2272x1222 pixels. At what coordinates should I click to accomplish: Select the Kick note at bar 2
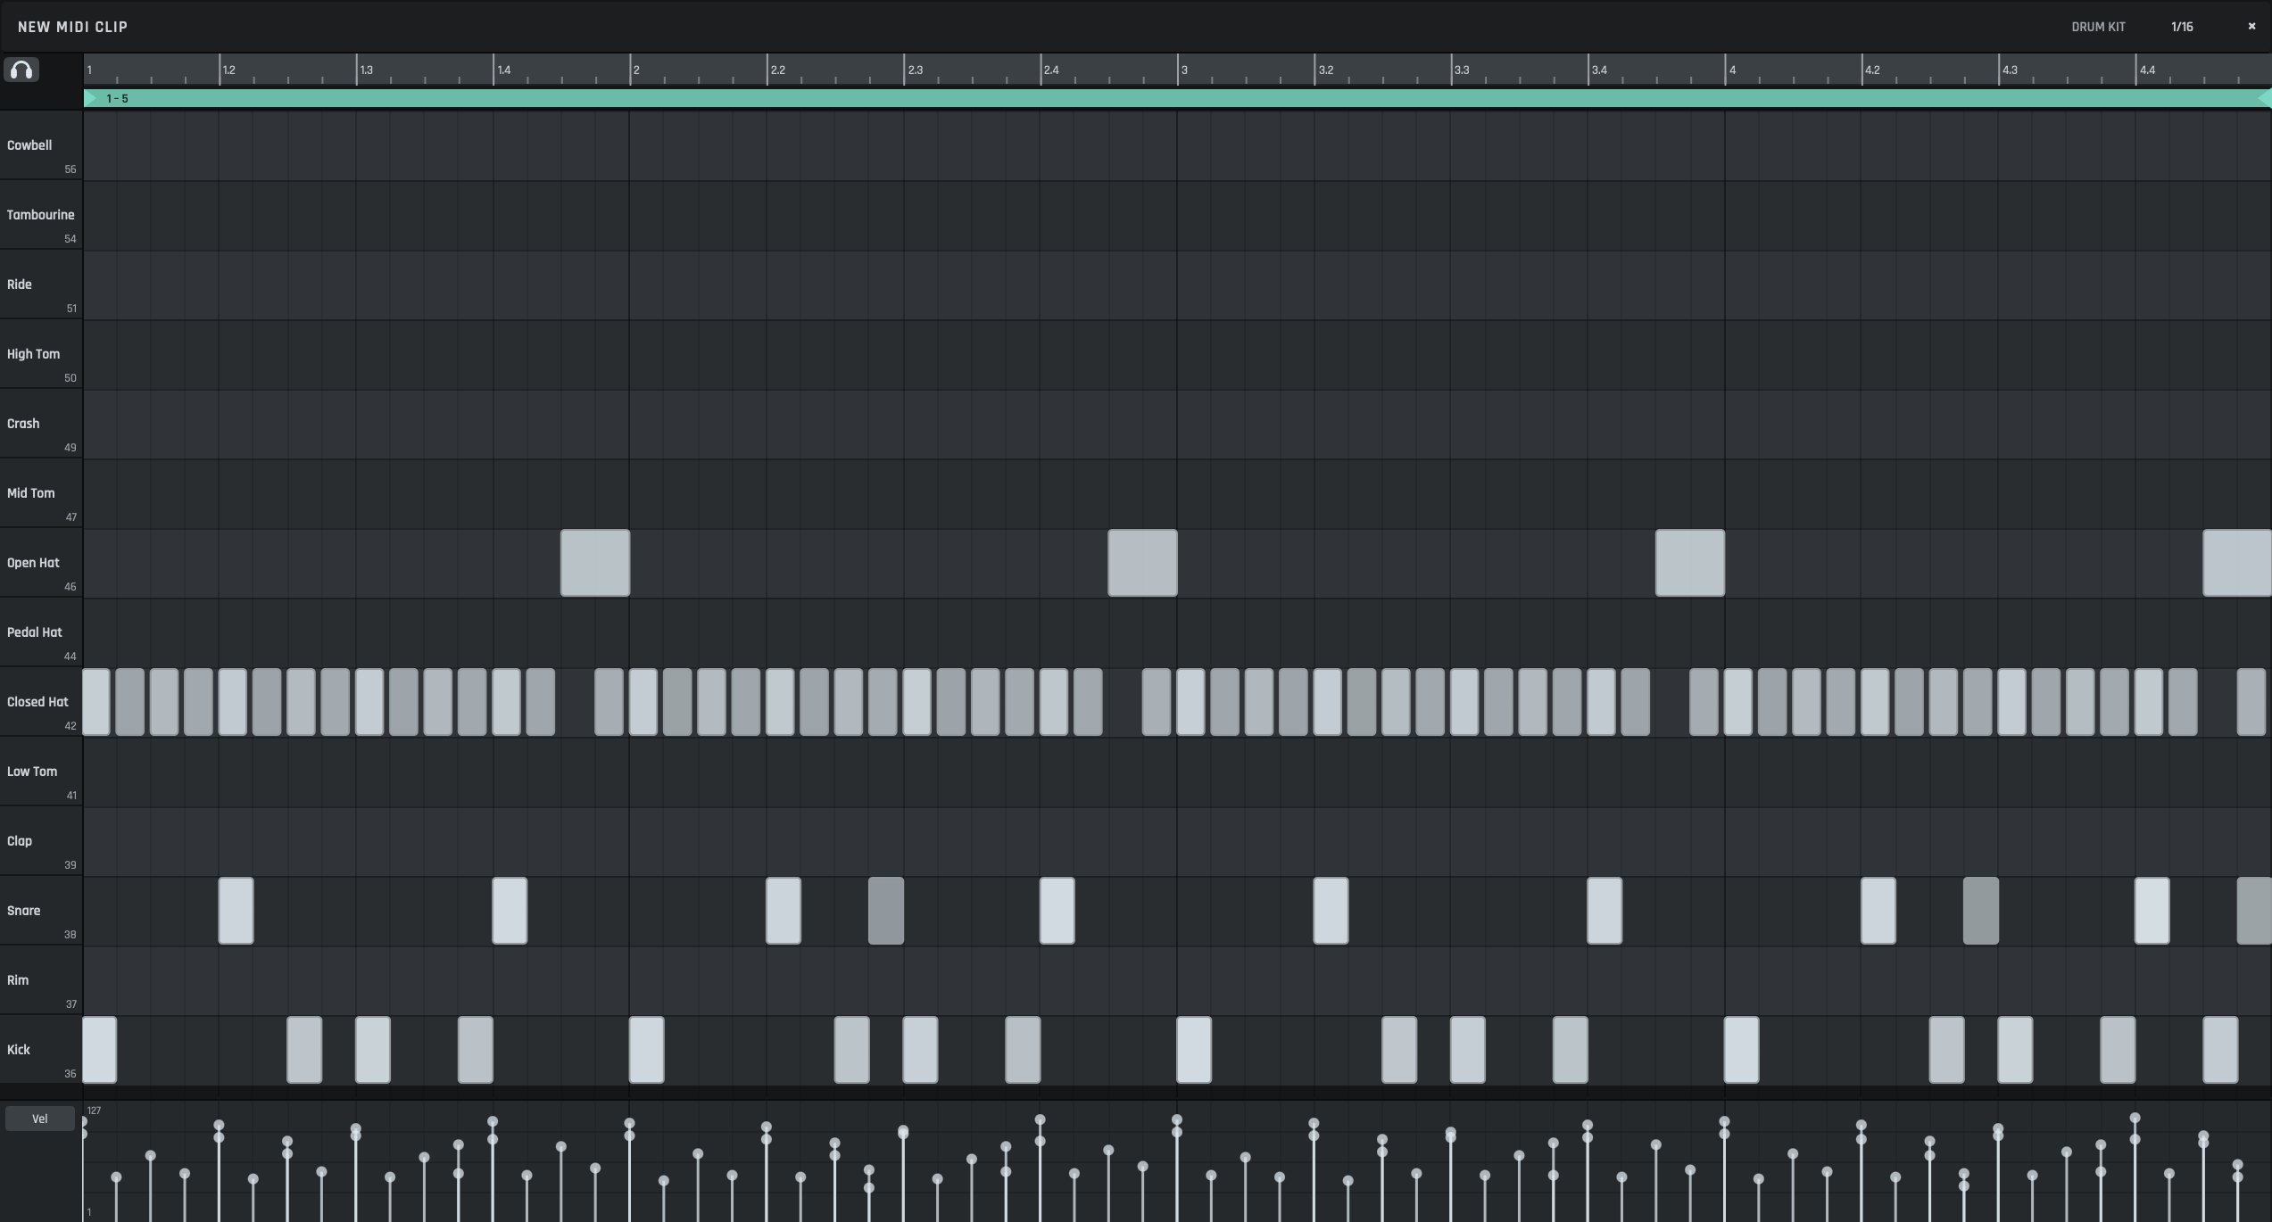pos(646,1050)
